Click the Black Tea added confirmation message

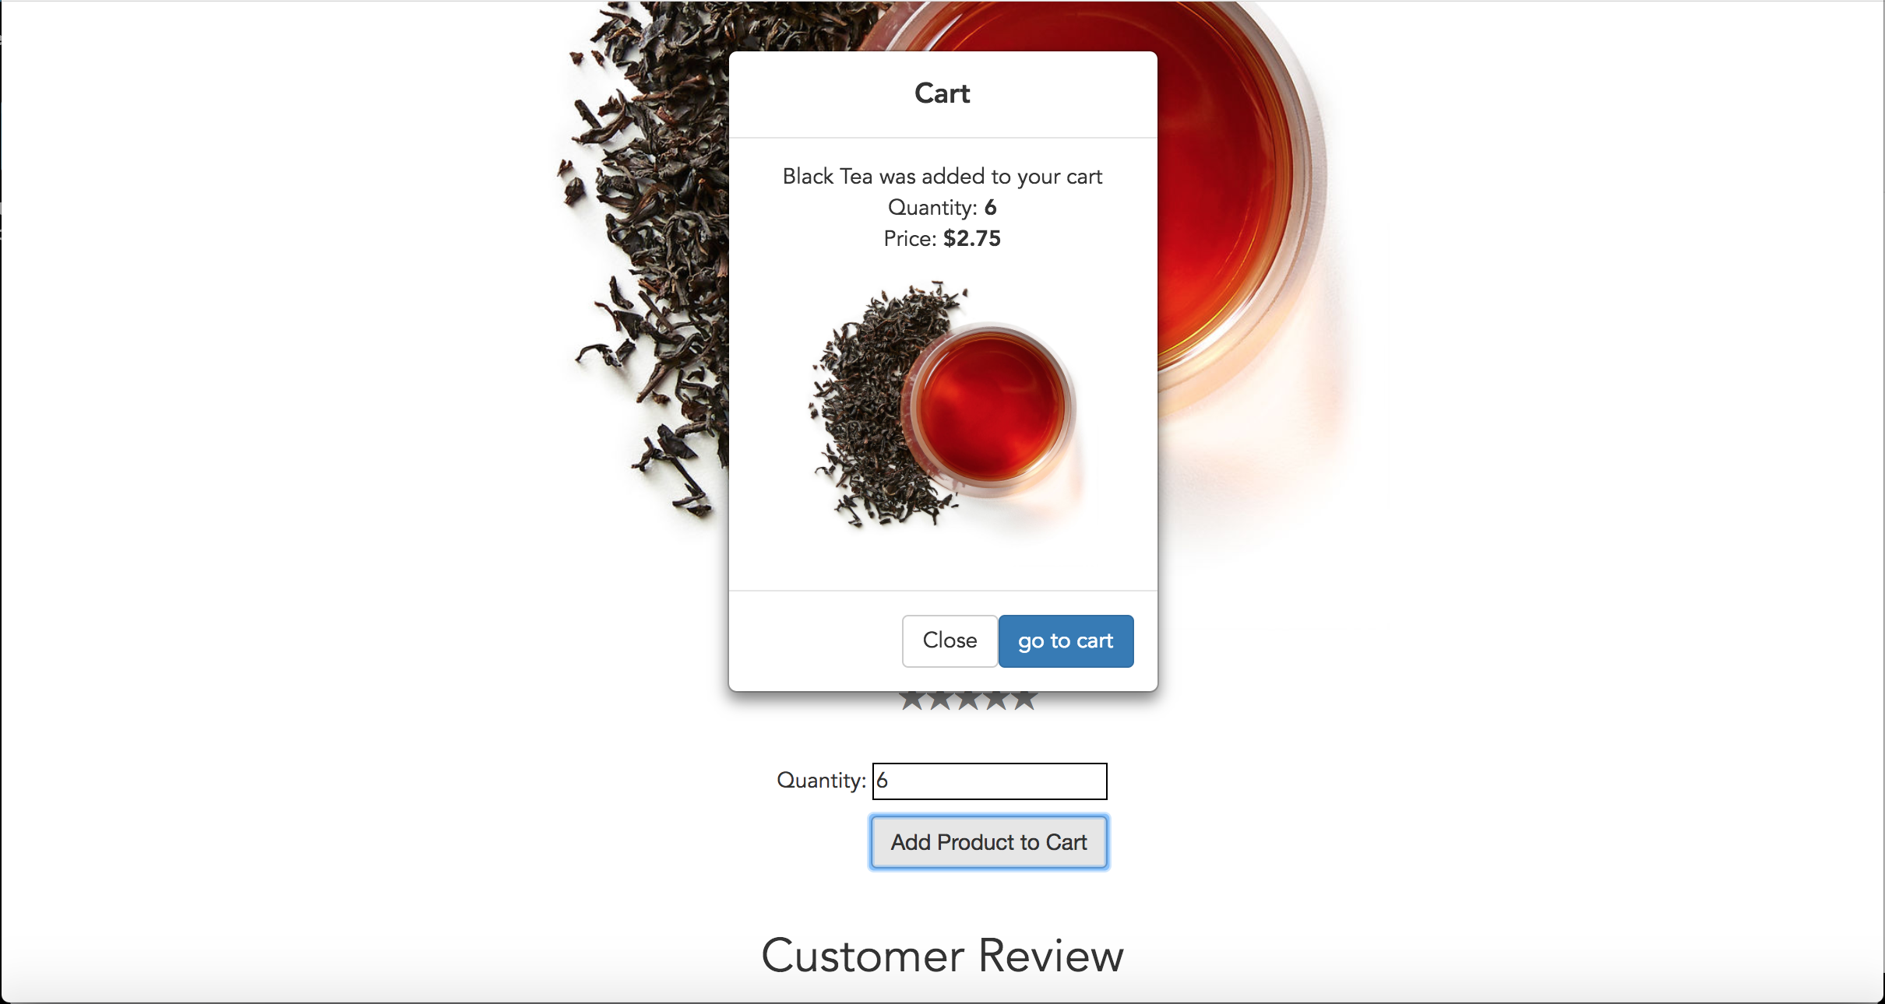(x=942, y=177)
